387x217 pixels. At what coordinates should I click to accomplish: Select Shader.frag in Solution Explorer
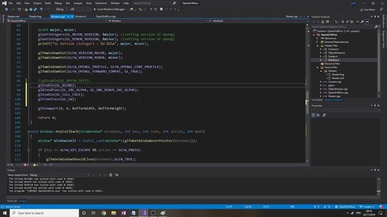338,75
